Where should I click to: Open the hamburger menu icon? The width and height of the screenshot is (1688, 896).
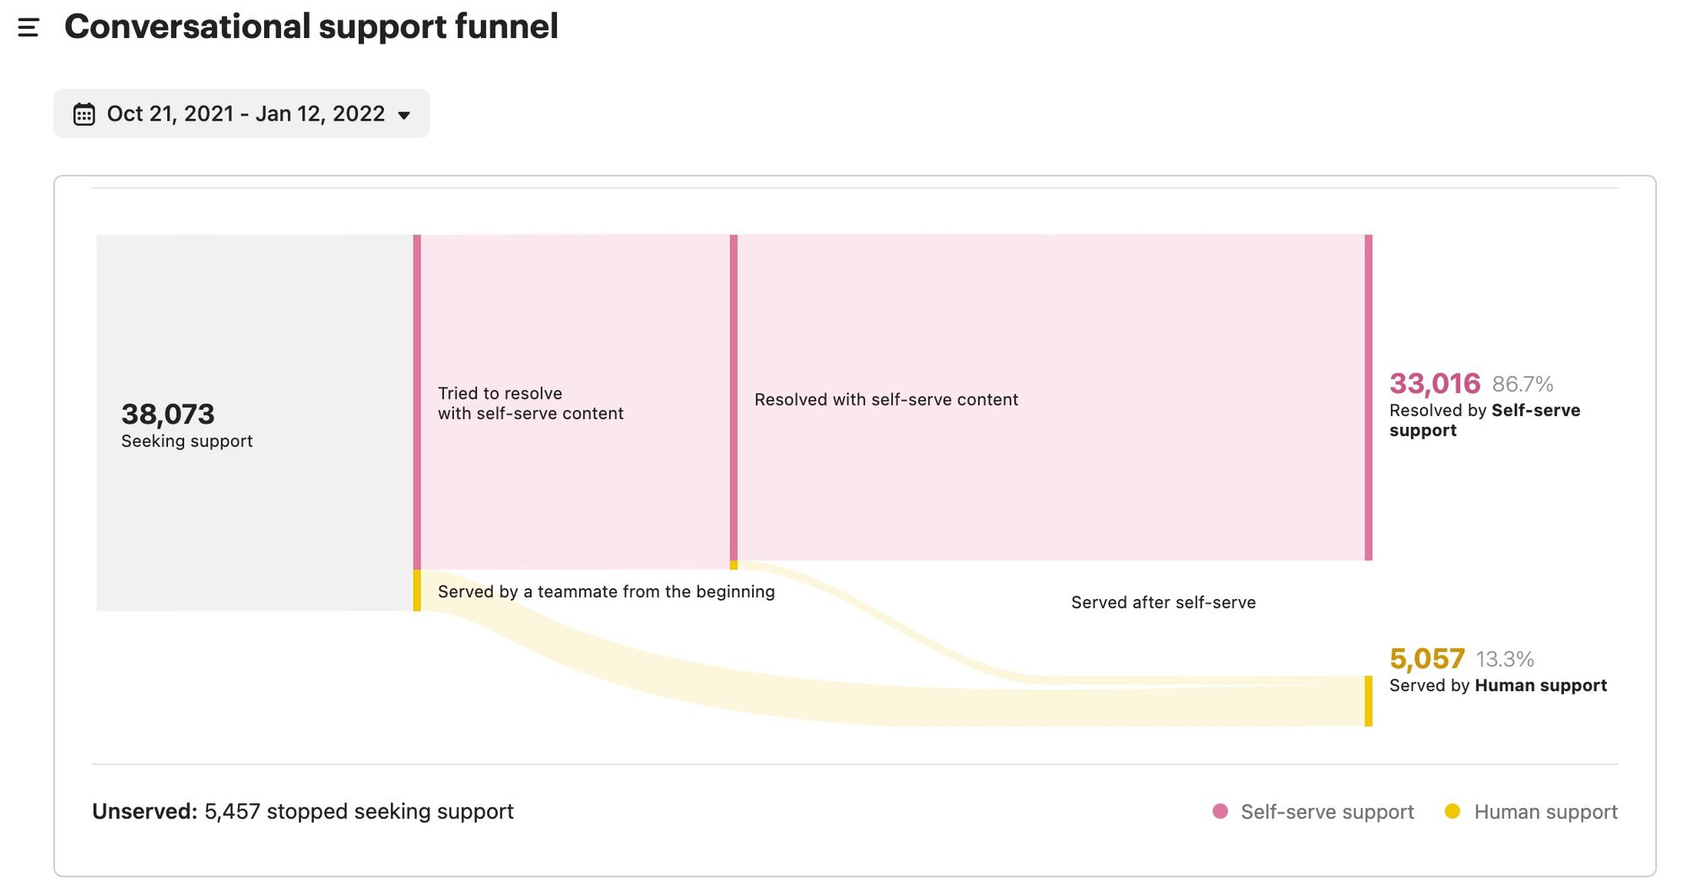[28, 28]
